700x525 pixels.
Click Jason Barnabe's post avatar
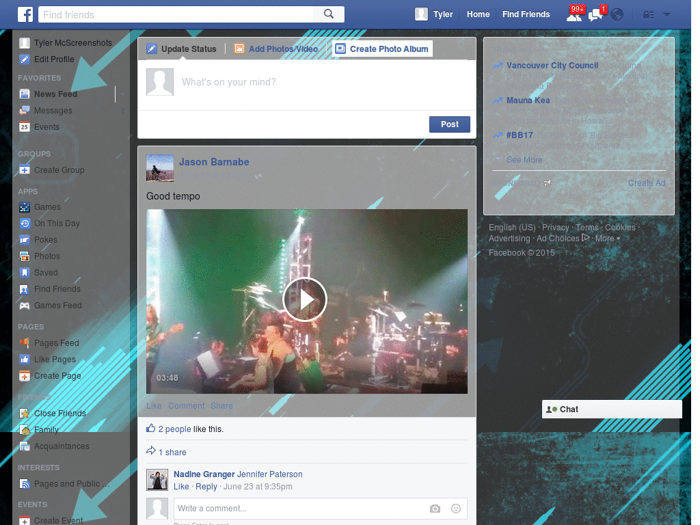coord(160,168)
